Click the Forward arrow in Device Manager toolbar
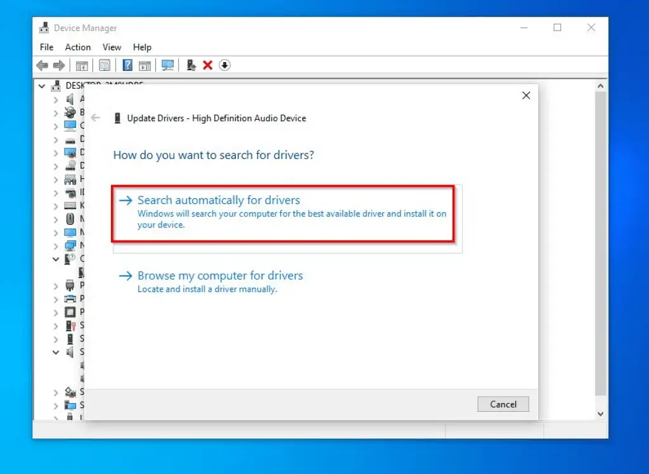649x474 pixels. click(59, 65)
